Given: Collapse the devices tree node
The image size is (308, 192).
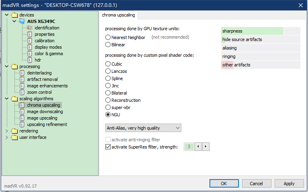Looking at the screenshot, I should 7,15.
